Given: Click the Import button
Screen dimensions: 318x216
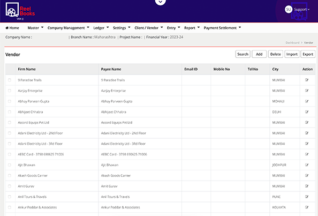Looking at the screenshot, I should [x=292, y=54].
